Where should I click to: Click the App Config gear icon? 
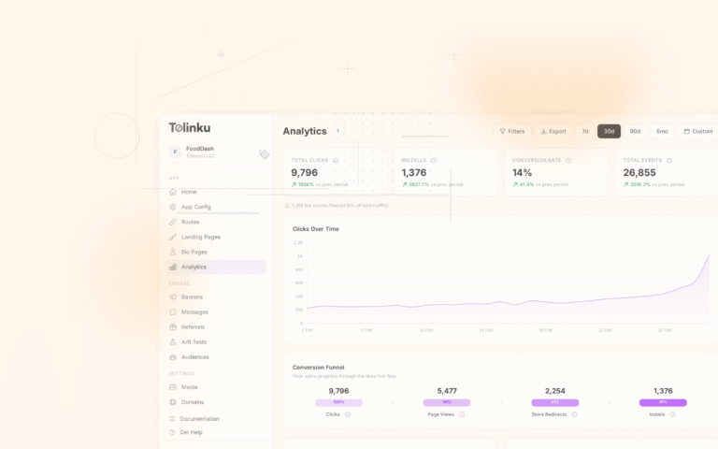tap(173, 207)
